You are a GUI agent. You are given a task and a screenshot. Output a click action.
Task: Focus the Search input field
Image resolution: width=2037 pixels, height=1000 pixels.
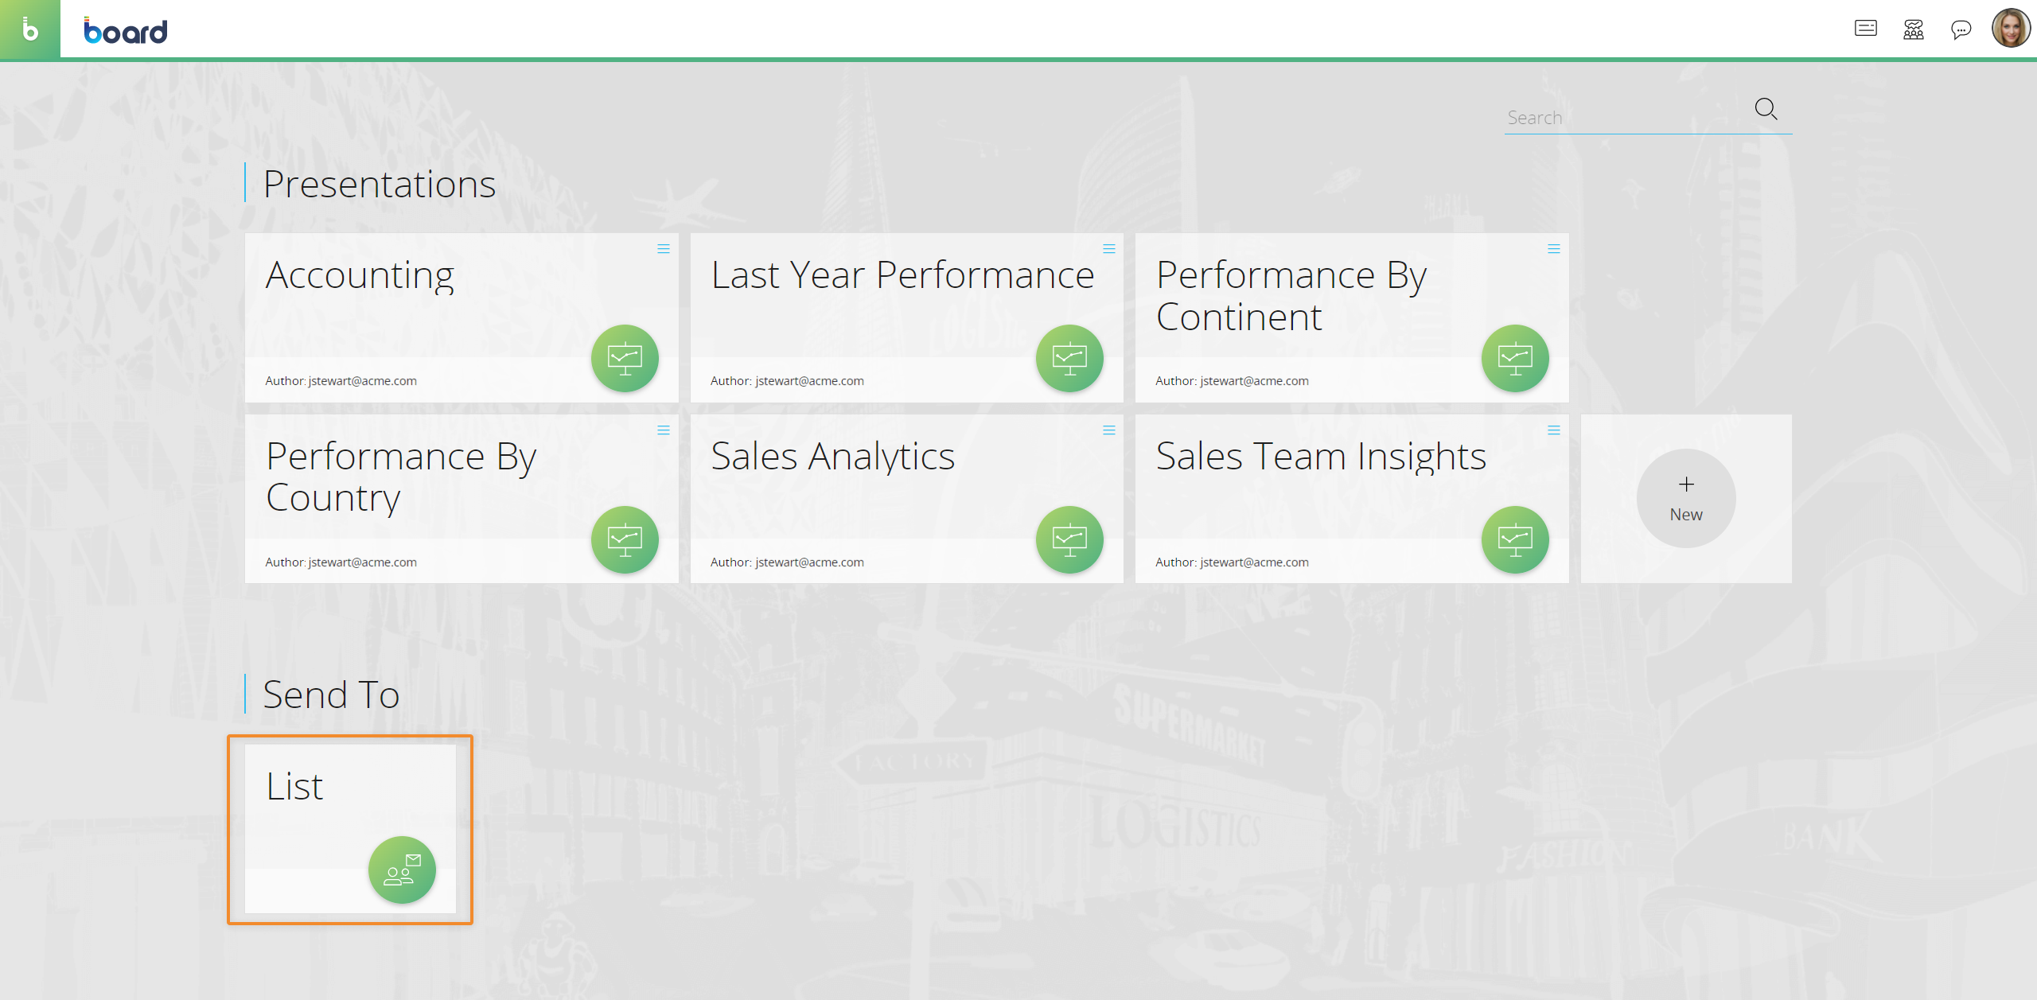[1623, 118]
